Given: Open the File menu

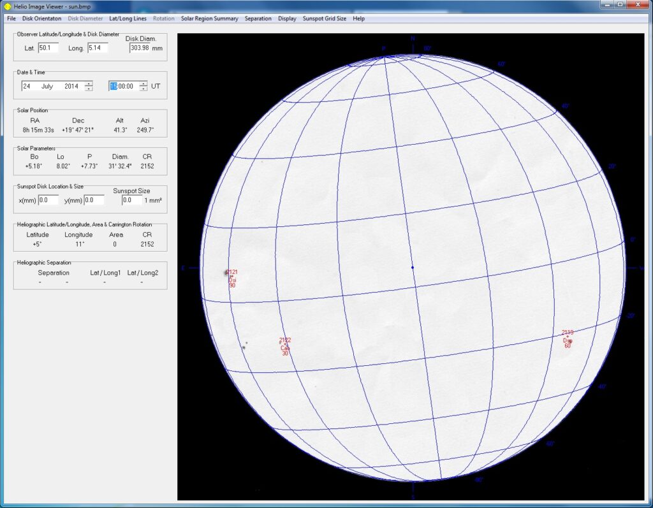Looking at the screenshot, I should pyautogui.click(x=11, y=18).
